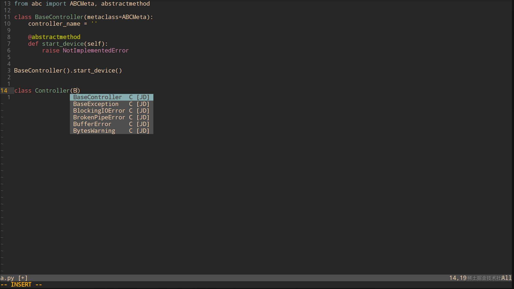
Task: Click the abstractmethod decorator line
Action: click(x=54, y=37)
